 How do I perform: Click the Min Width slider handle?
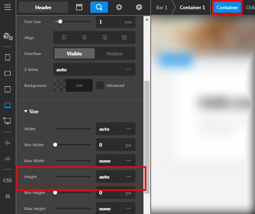point(55,145)
